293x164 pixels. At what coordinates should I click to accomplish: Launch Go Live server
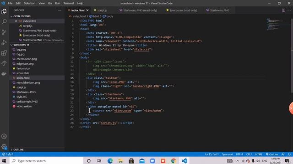click(x=272, y=154)
